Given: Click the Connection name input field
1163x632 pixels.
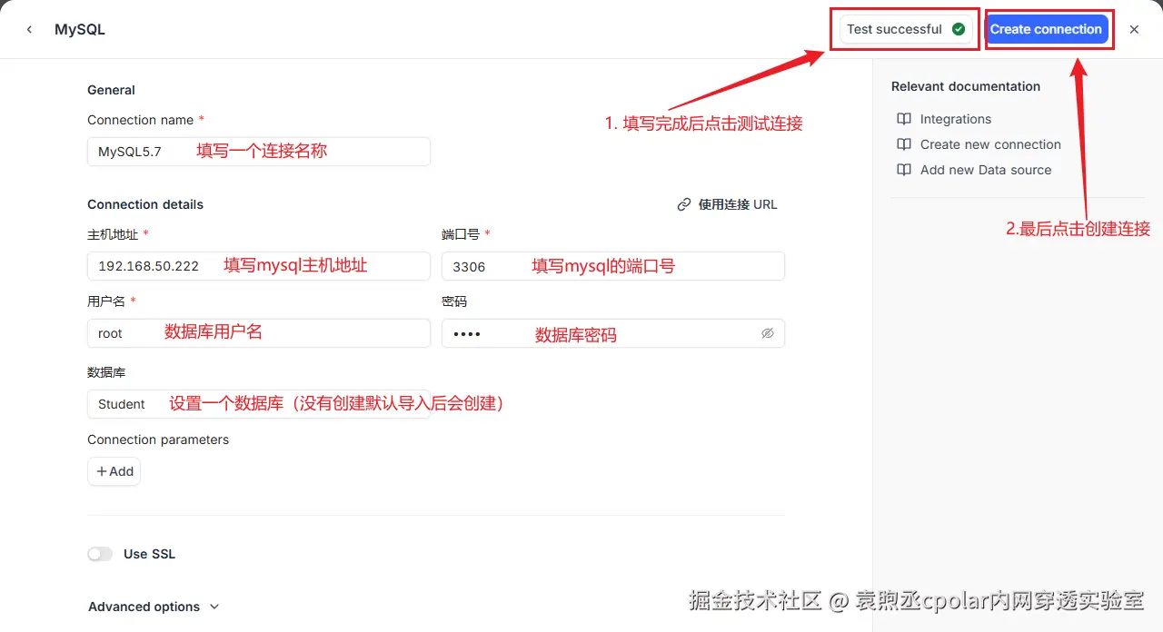Looking at the screenshot, I should pos(259,152).
